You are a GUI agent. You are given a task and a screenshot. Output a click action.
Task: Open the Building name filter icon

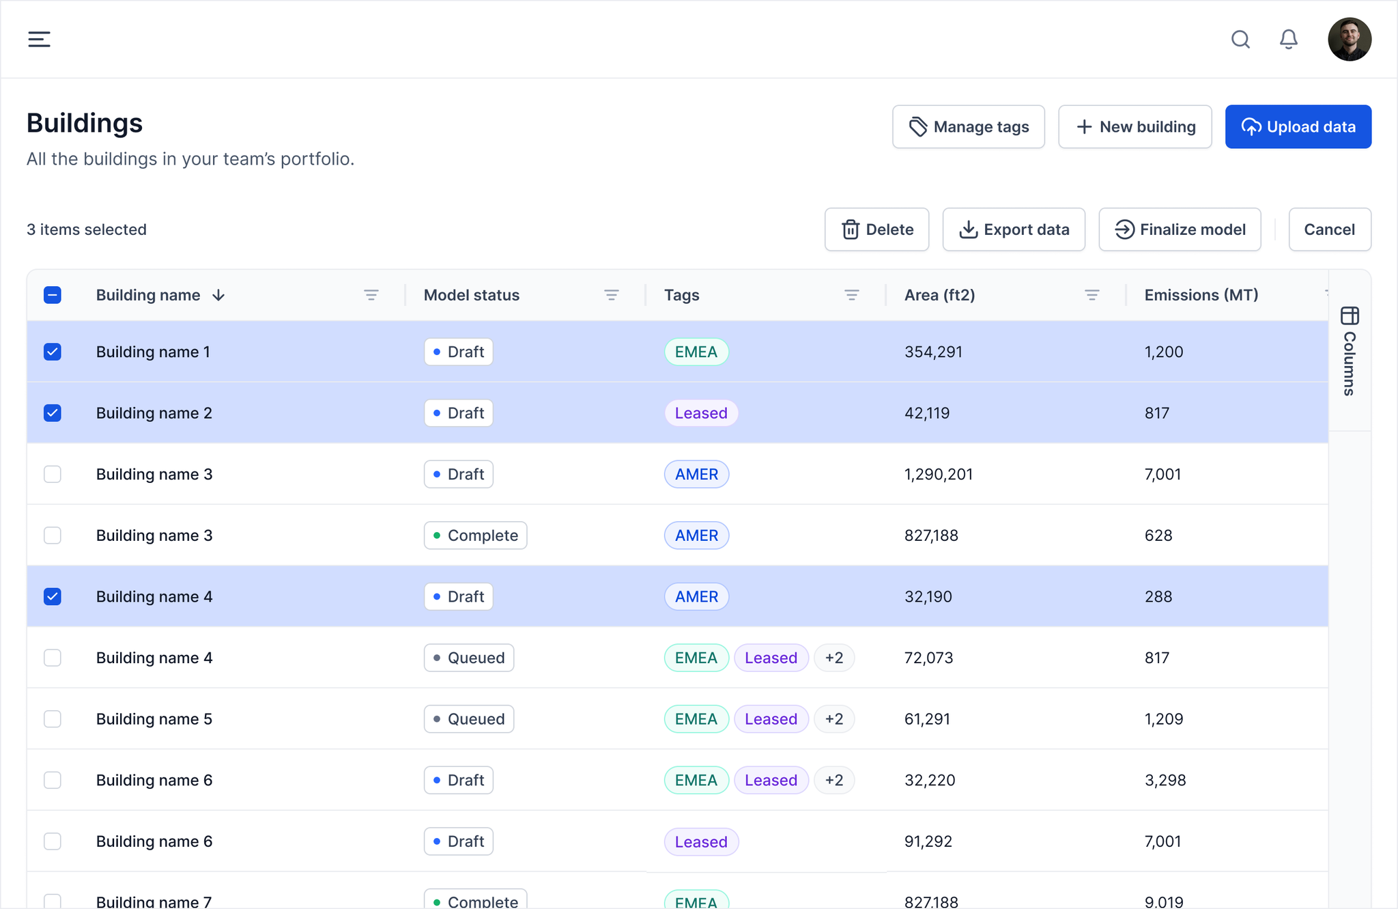(x=371, y=295)
